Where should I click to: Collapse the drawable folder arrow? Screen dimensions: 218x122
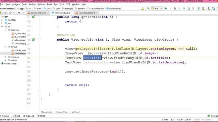(x=5, y=30)
